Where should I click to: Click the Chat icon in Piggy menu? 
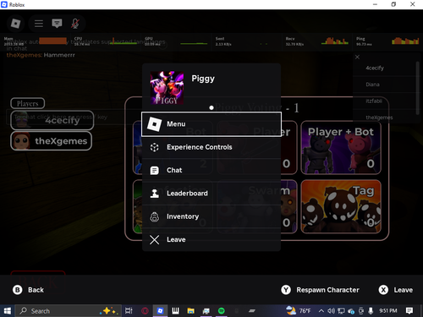[x=154, y=171]
